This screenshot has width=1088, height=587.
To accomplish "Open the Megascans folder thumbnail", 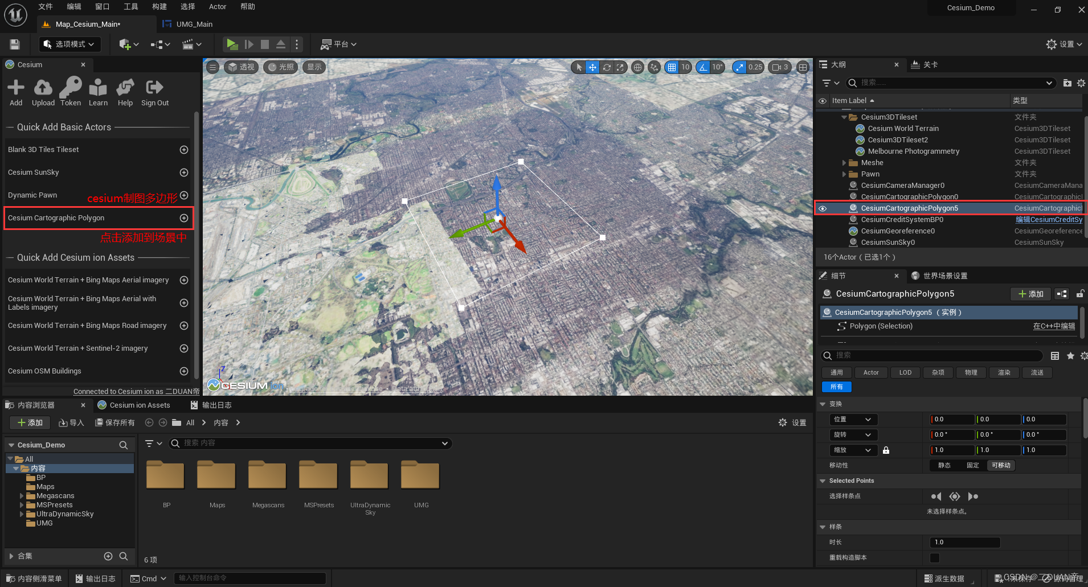I will click(267, 474).
